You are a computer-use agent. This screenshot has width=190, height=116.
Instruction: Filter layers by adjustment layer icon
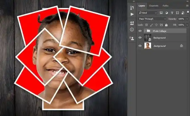tap(166, 13)
